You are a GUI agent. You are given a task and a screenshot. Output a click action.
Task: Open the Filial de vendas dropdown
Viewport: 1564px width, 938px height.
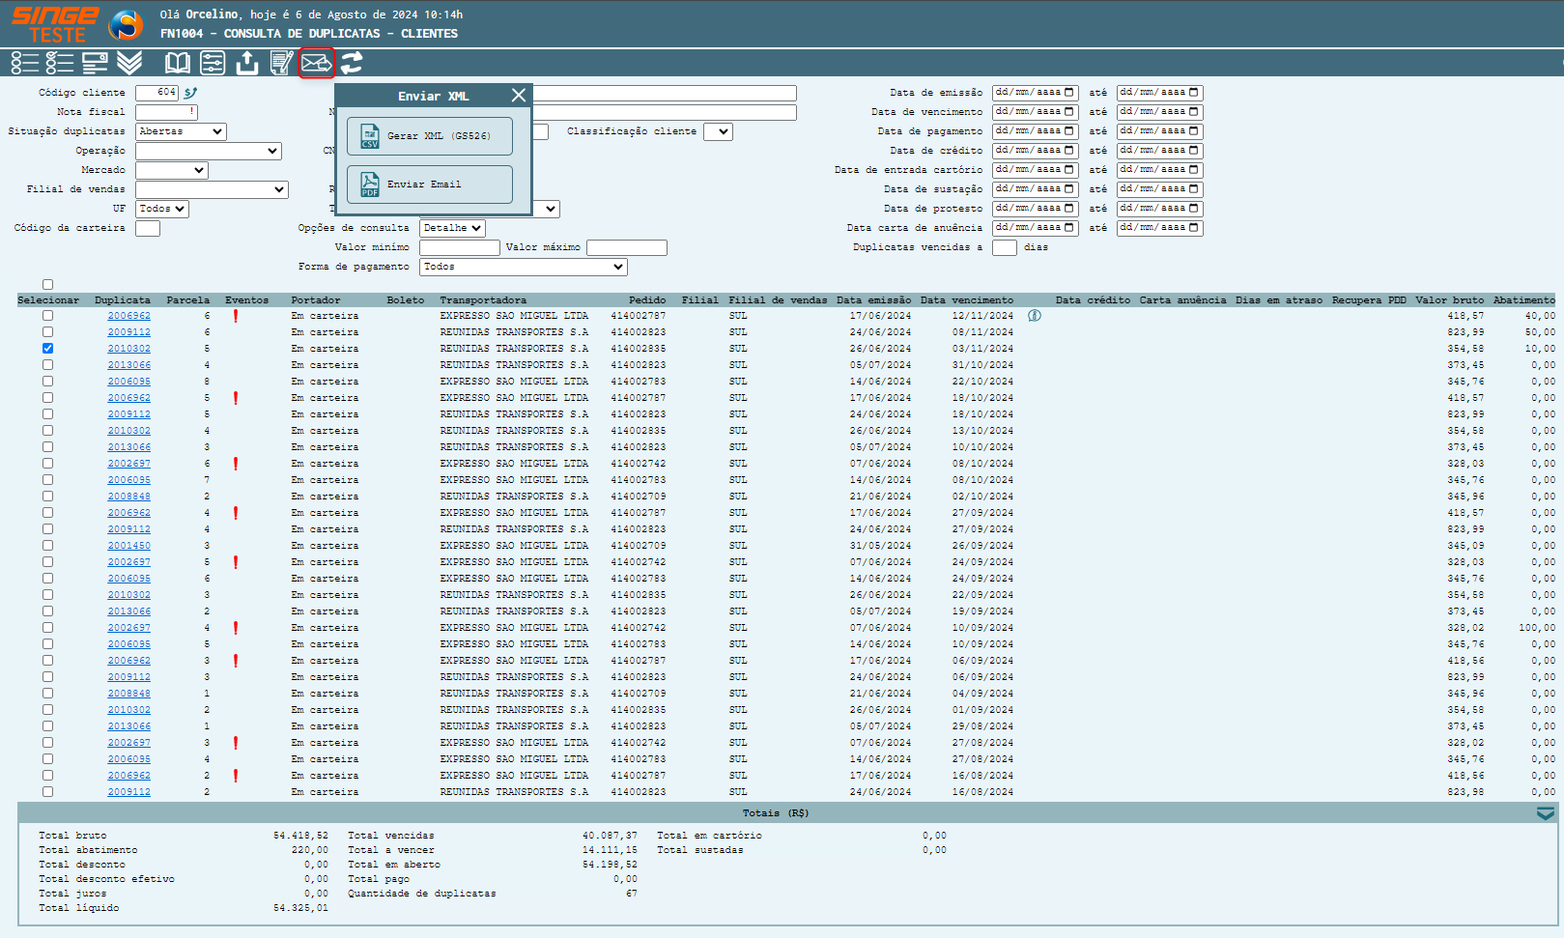pos(213,189)
